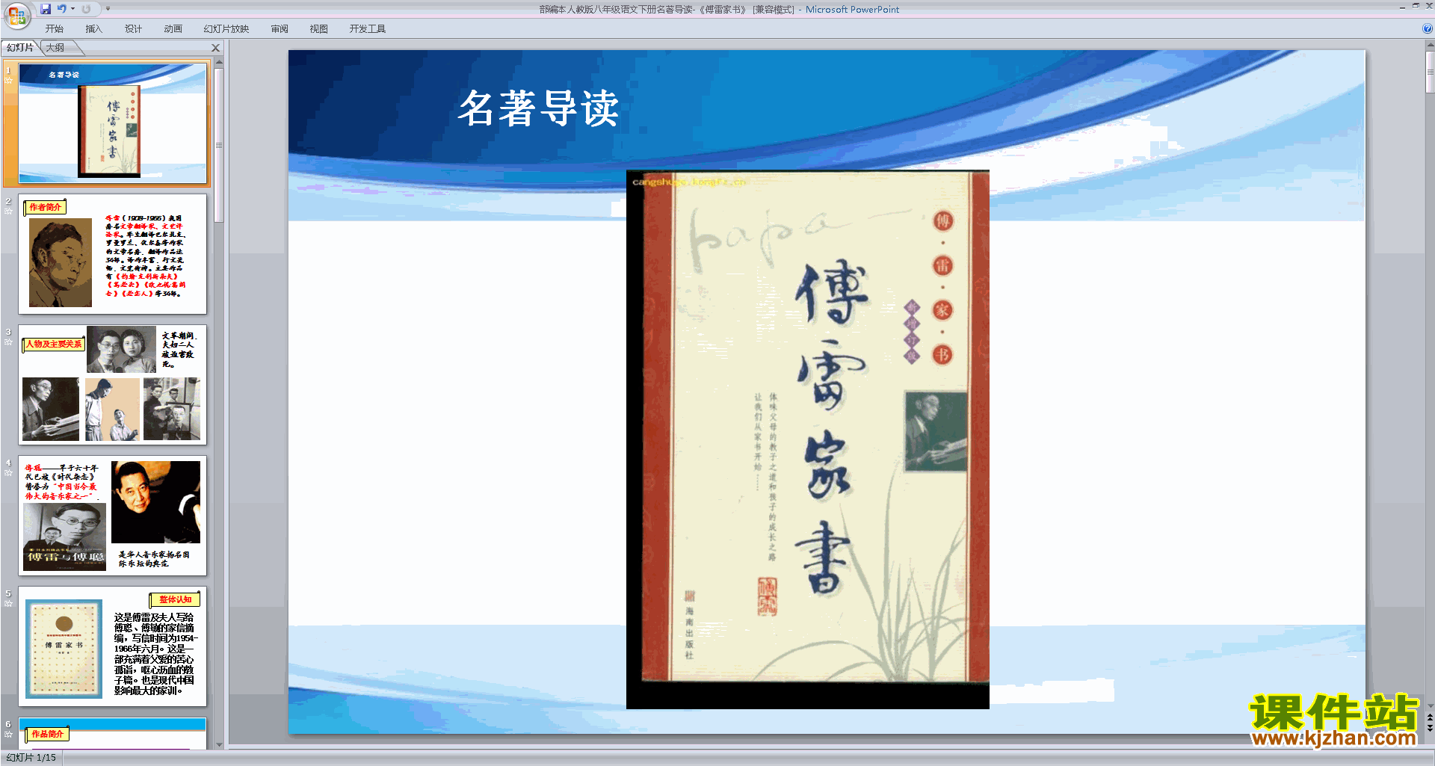The image size is (1435, 766).
Task: Select slide 1 thumbnail 名著导读
Action: point(113,123)
